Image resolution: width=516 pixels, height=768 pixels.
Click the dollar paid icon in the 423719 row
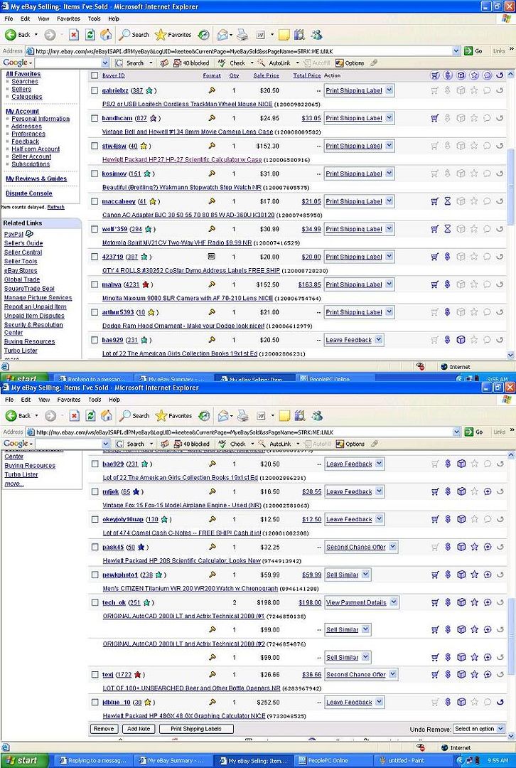448,257
